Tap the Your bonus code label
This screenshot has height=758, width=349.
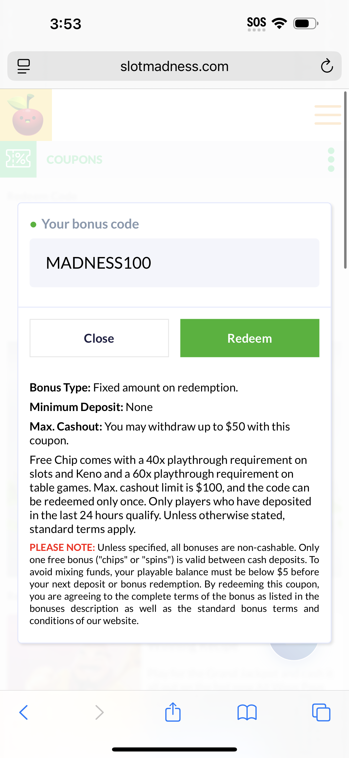pos(90,224)
